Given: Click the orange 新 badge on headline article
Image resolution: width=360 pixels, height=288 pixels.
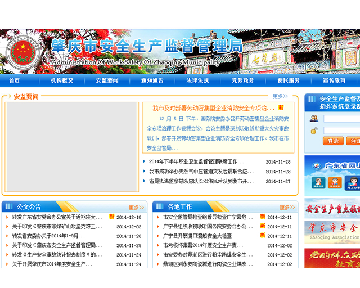Looking at the screenshot, I should coord(281,107).
